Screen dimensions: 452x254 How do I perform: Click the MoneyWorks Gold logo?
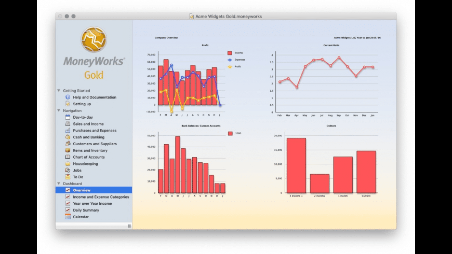click(94, 39)
